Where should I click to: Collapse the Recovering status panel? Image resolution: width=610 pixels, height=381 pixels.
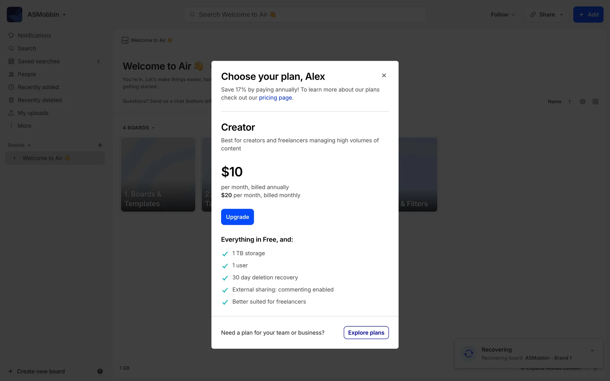tap(592, 351)
